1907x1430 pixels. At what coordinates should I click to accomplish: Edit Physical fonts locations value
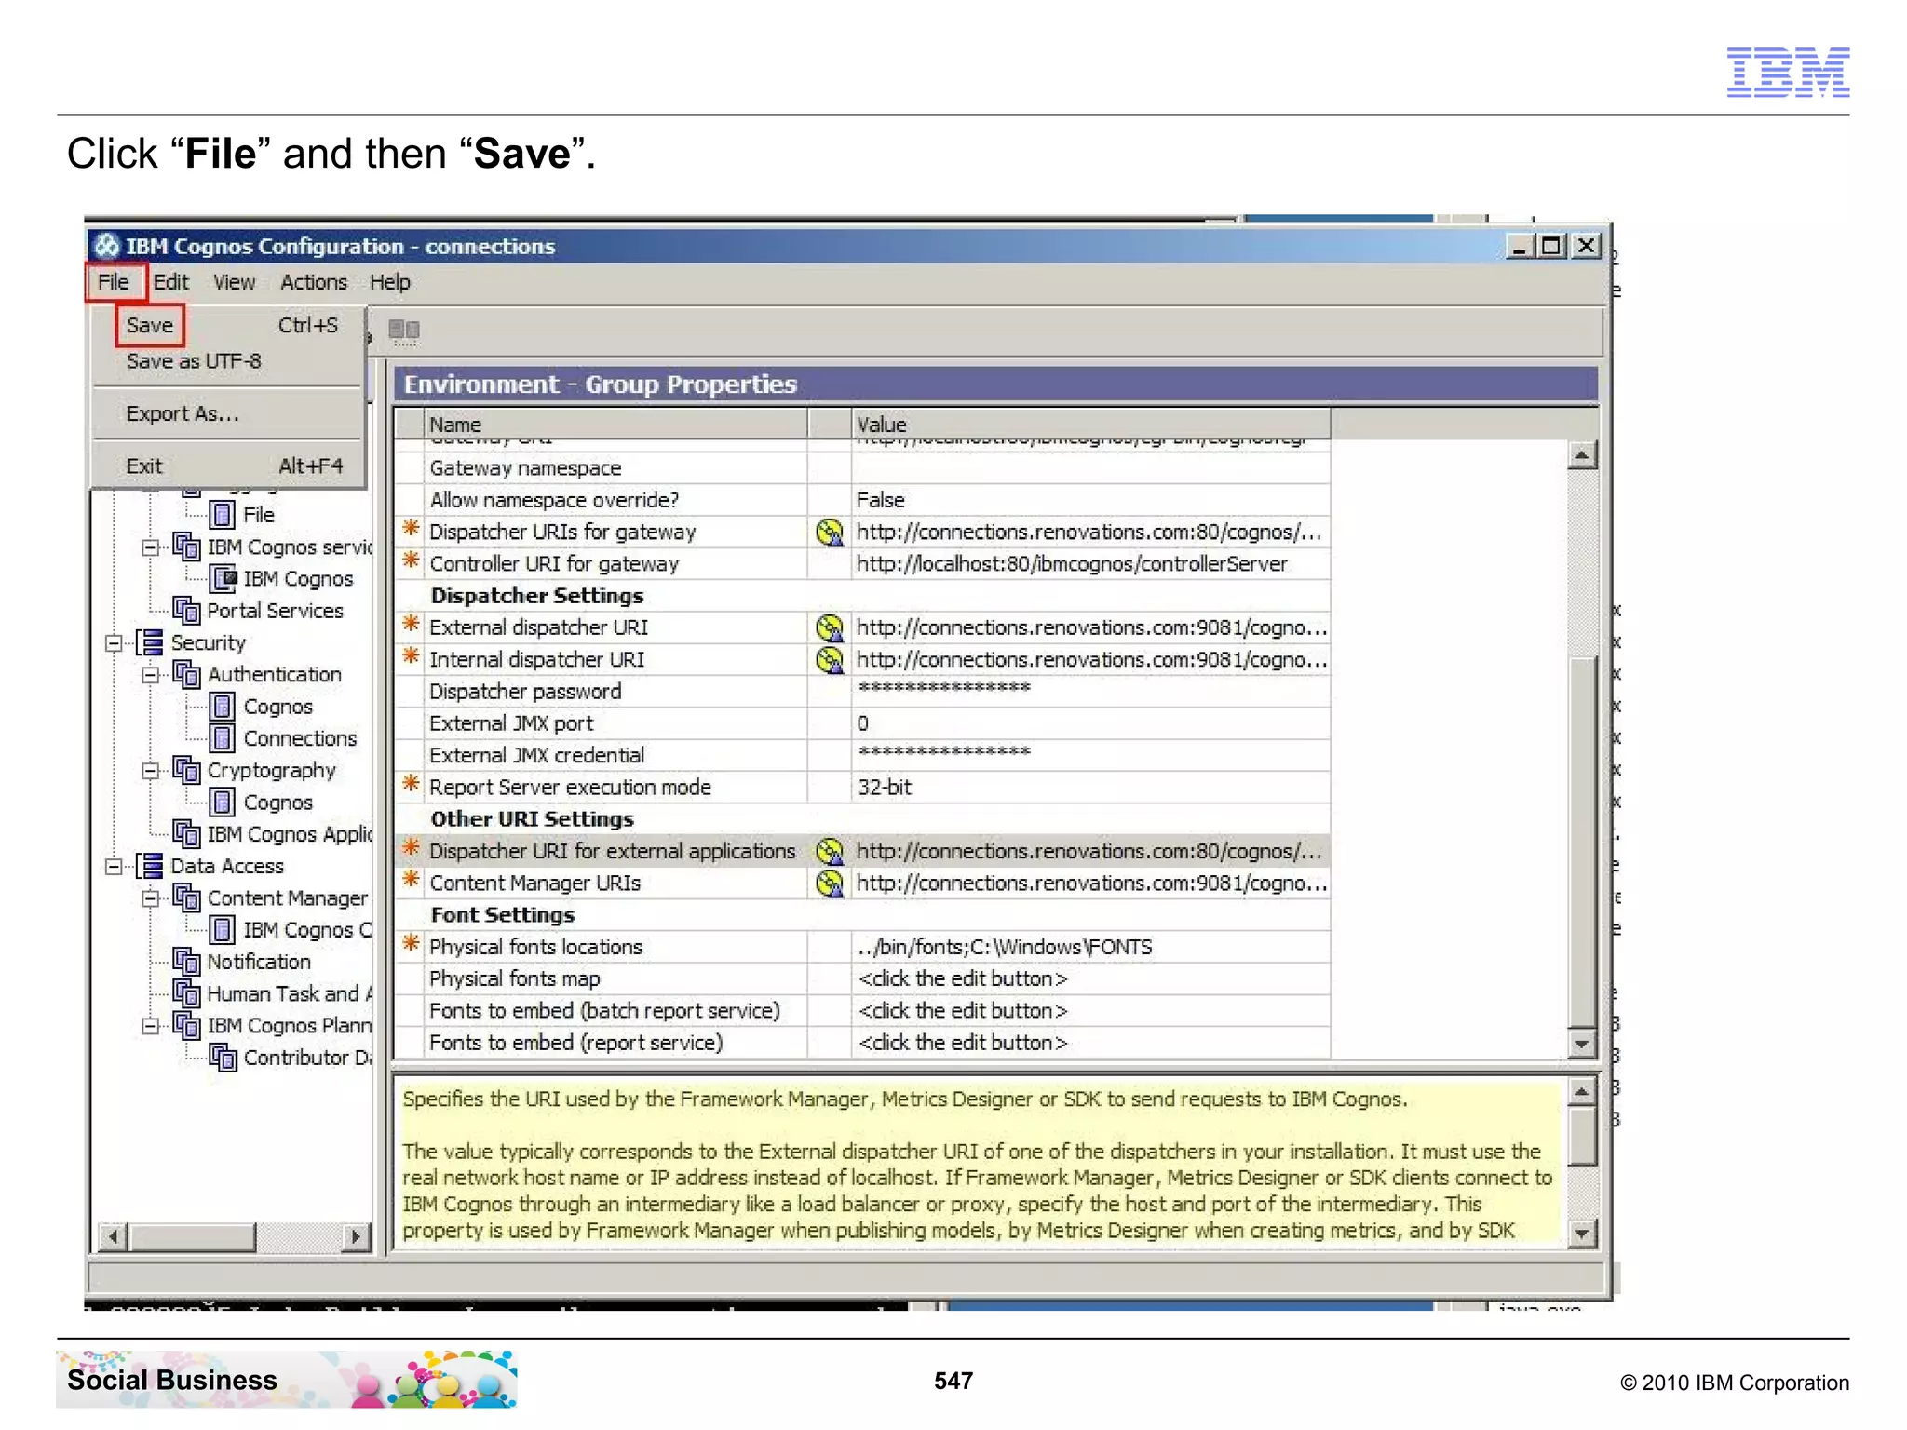click(x=1090, y=947)
